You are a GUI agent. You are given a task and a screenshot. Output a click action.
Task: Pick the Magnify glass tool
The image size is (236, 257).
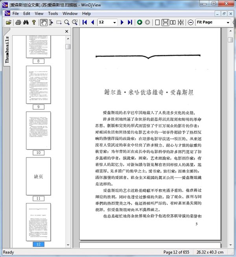click(66, 22)
